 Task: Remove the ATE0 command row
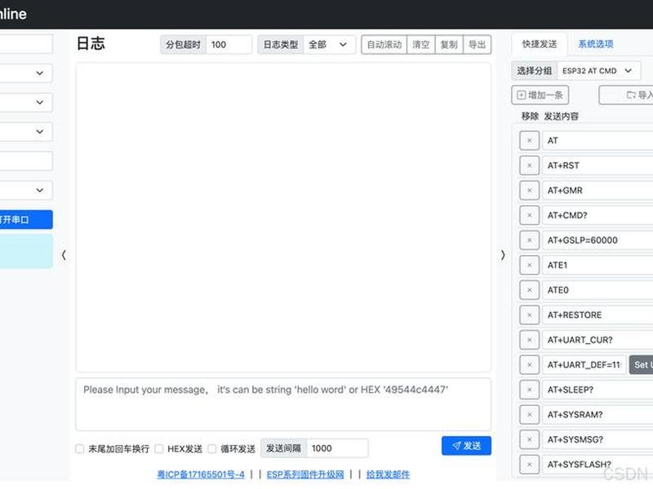[x=529, y=290]
